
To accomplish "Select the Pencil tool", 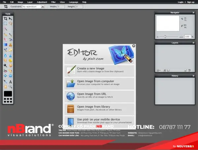I will click(x=5, y=35).
